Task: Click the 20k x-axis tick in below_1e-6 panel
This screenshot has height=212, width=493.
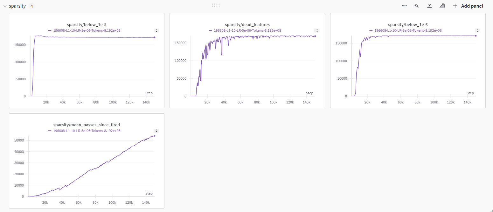Action: (367, 103)
